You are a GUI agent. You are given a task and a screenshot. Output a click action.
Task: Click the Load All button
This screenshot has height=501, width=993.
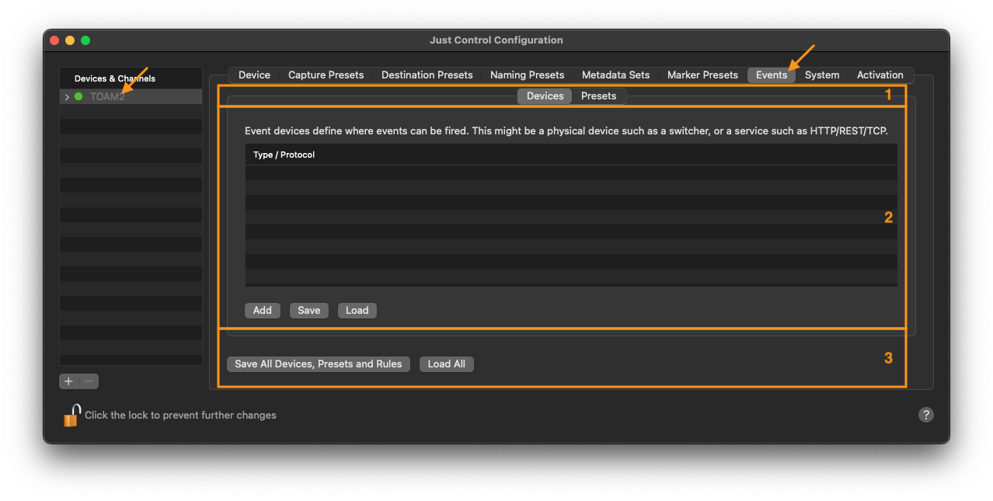(447, 364)
